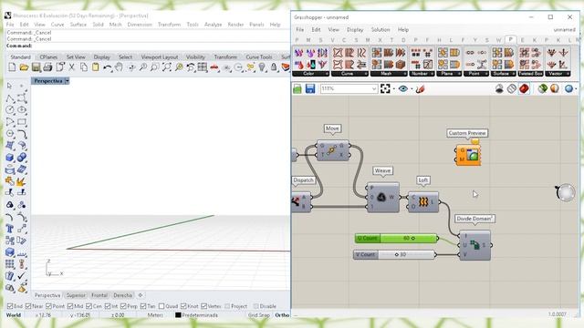Select the Move component on the canvas

click(332, 150)
